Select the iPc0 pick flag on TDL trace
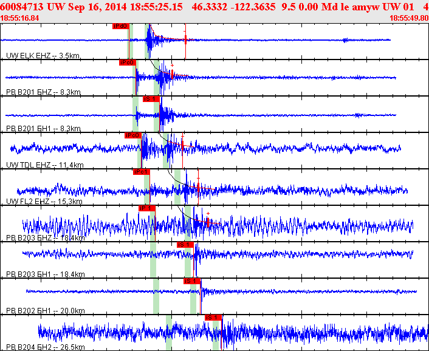 pyautogui.click(x=132, y=135)
